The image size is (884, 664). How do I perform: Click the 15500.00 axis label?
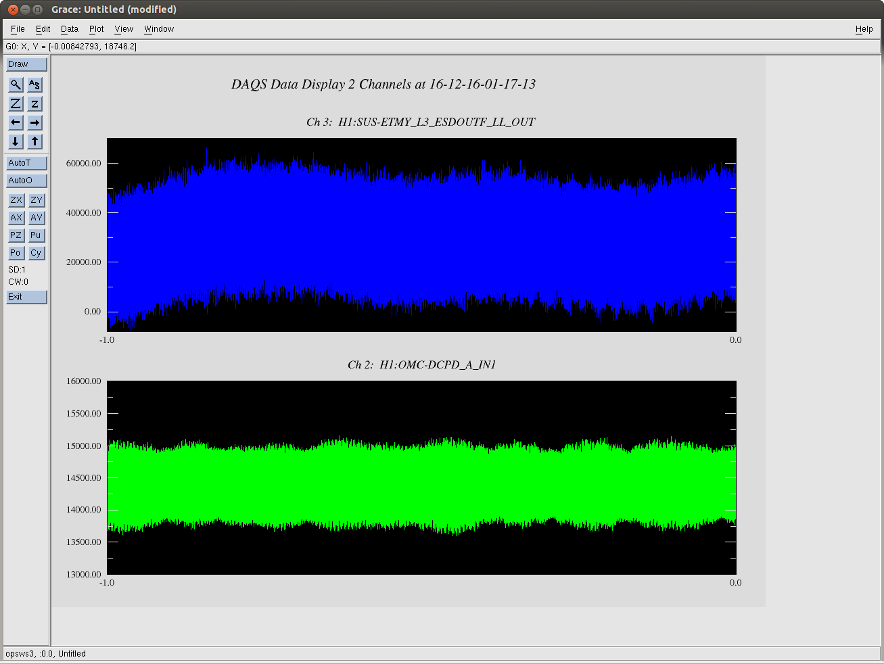tap(83, 414)
